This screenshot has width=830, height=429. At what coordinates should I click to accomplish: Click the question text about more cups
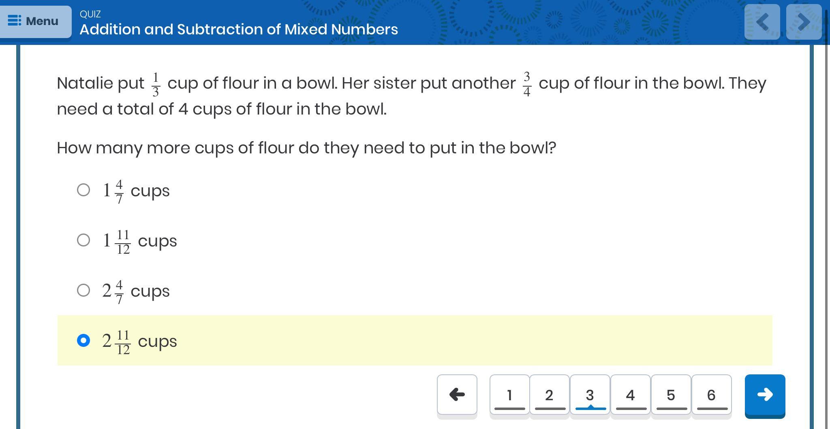coord(306,148)
